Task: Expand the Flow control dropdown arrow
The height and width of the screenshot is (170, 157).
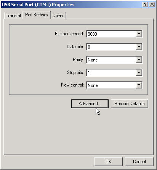Action: [x=139, y=85]
